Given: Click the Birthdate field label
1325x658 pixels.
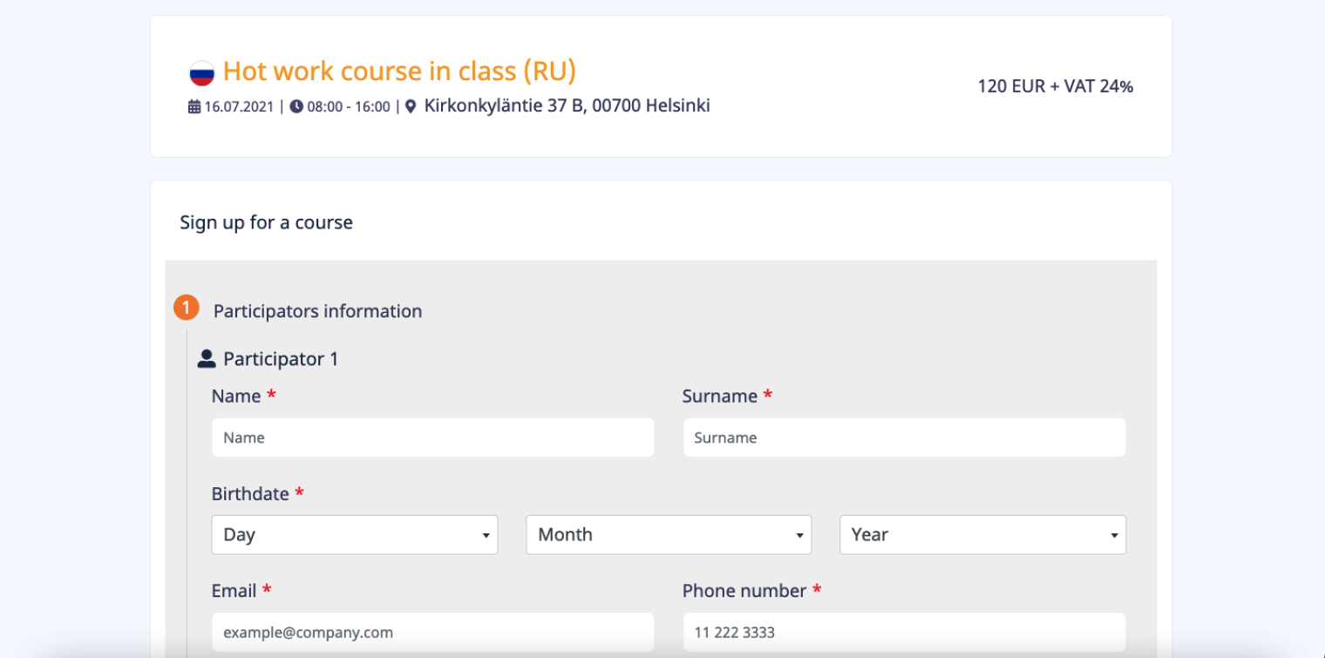Looking at the screenshot, I should (250, 493).
